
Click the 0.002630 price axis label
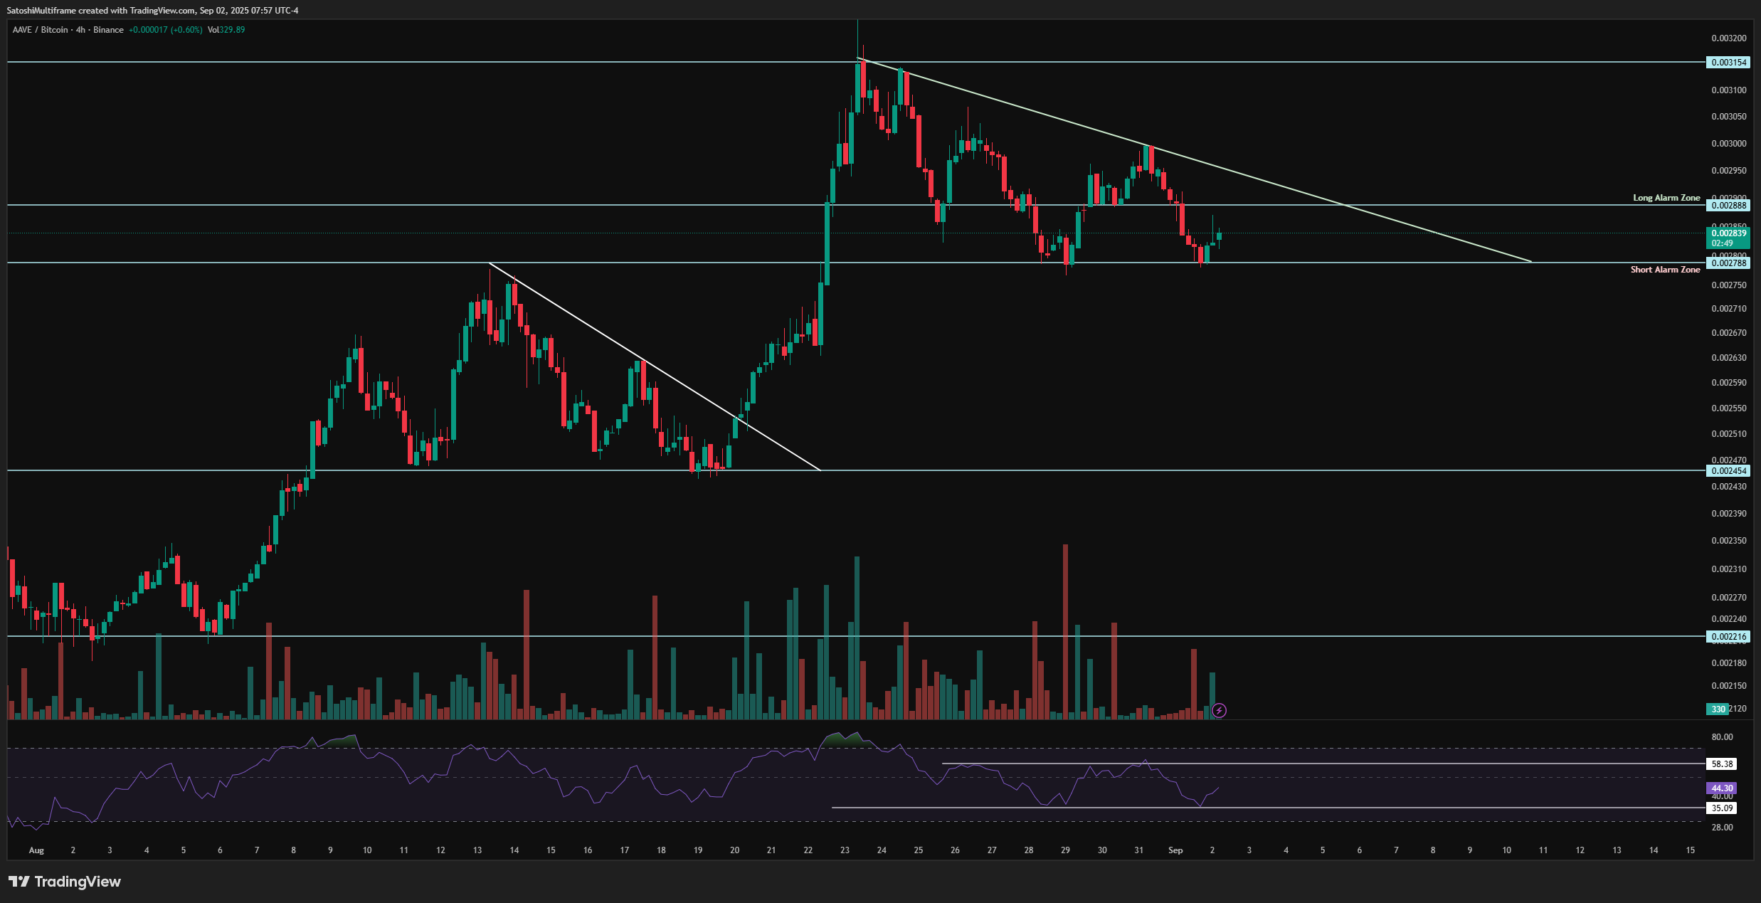click(x=1729, y=358)
